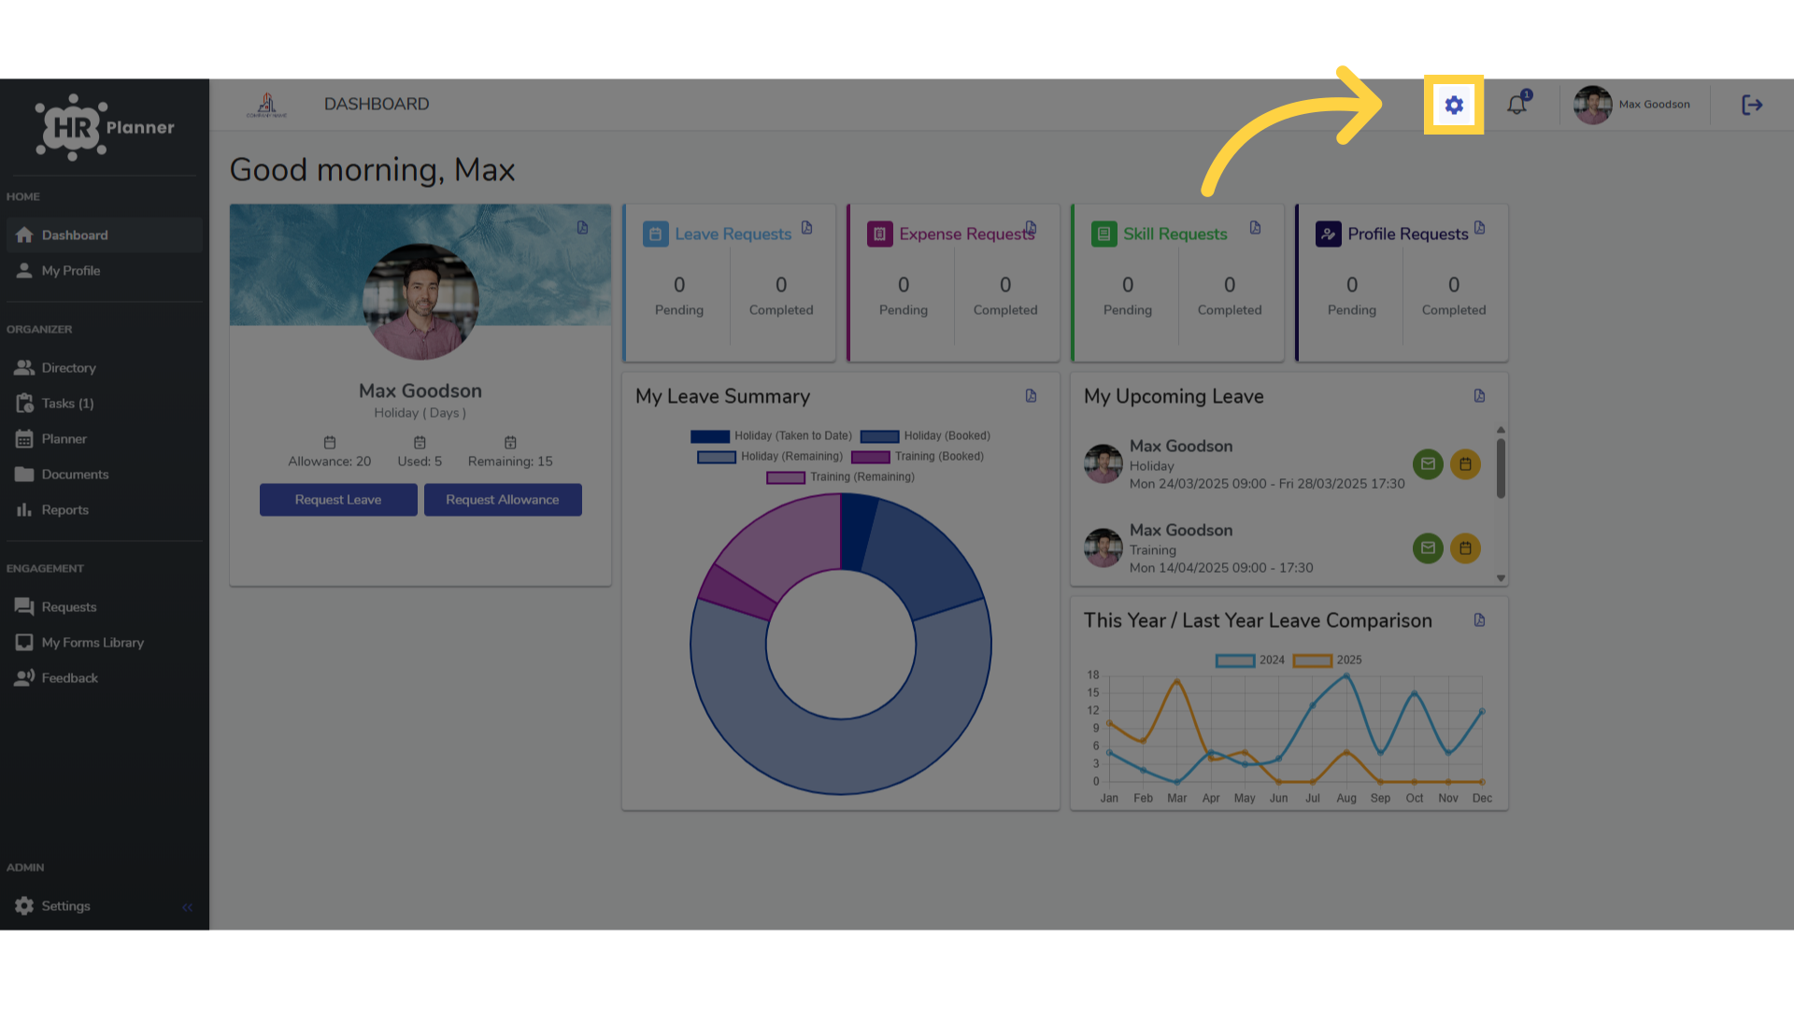The width and height of the screenshot is (1794, 1009).
Task: Click email icon for Training leave entry
Action: (1428, 548)
